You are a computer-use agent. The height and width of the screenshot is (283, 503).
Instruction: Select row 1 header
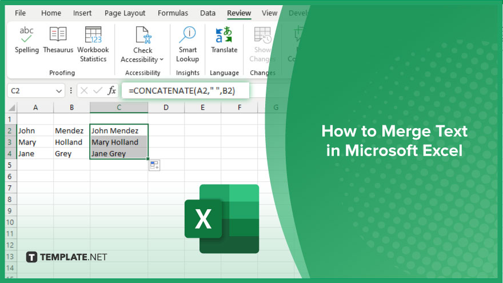pos(10,119)
